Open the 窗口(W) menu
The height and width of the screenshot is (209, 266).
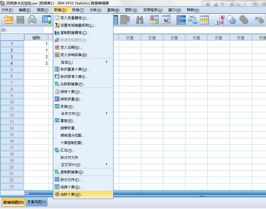click(175, 10)
